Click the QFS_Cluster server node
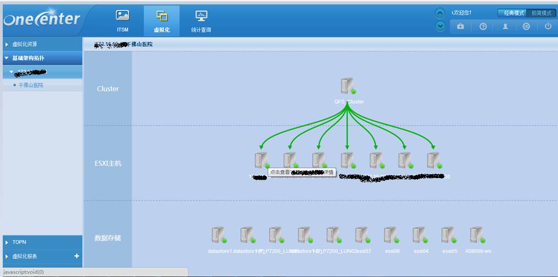 [348, 86]
